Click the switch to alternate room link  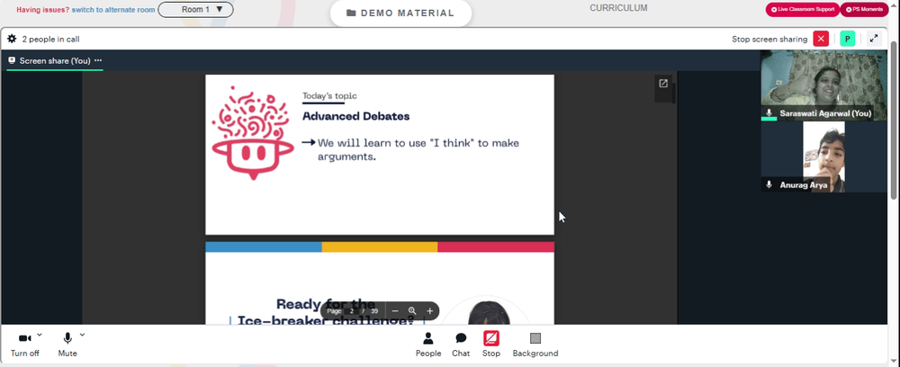[113, 10]
